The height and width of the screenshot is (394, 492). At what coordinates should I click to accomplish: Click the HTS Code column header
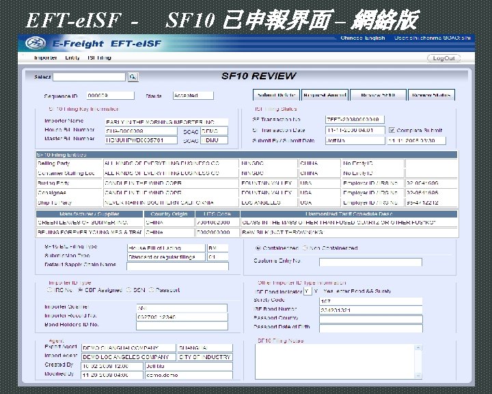point(217,214)
